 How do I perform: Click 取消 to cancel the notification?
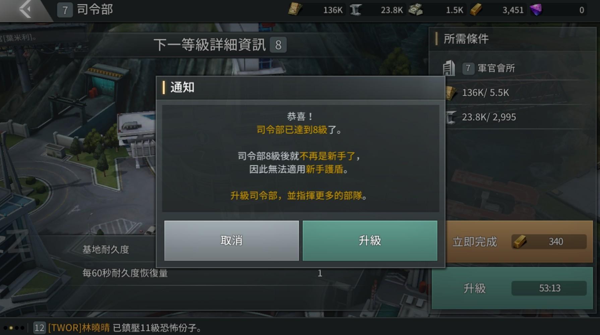231,240
